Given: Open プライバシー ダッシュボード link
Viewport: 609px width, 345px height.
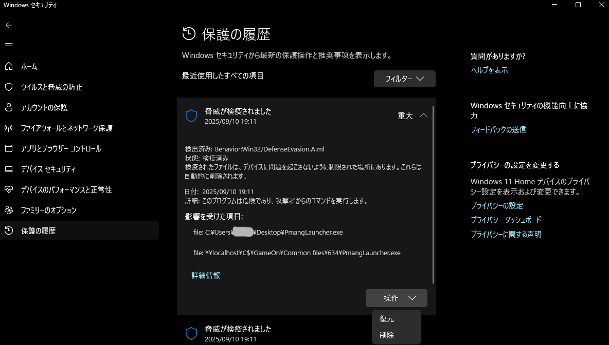Looking at the screenshot, I should [506, 220].
